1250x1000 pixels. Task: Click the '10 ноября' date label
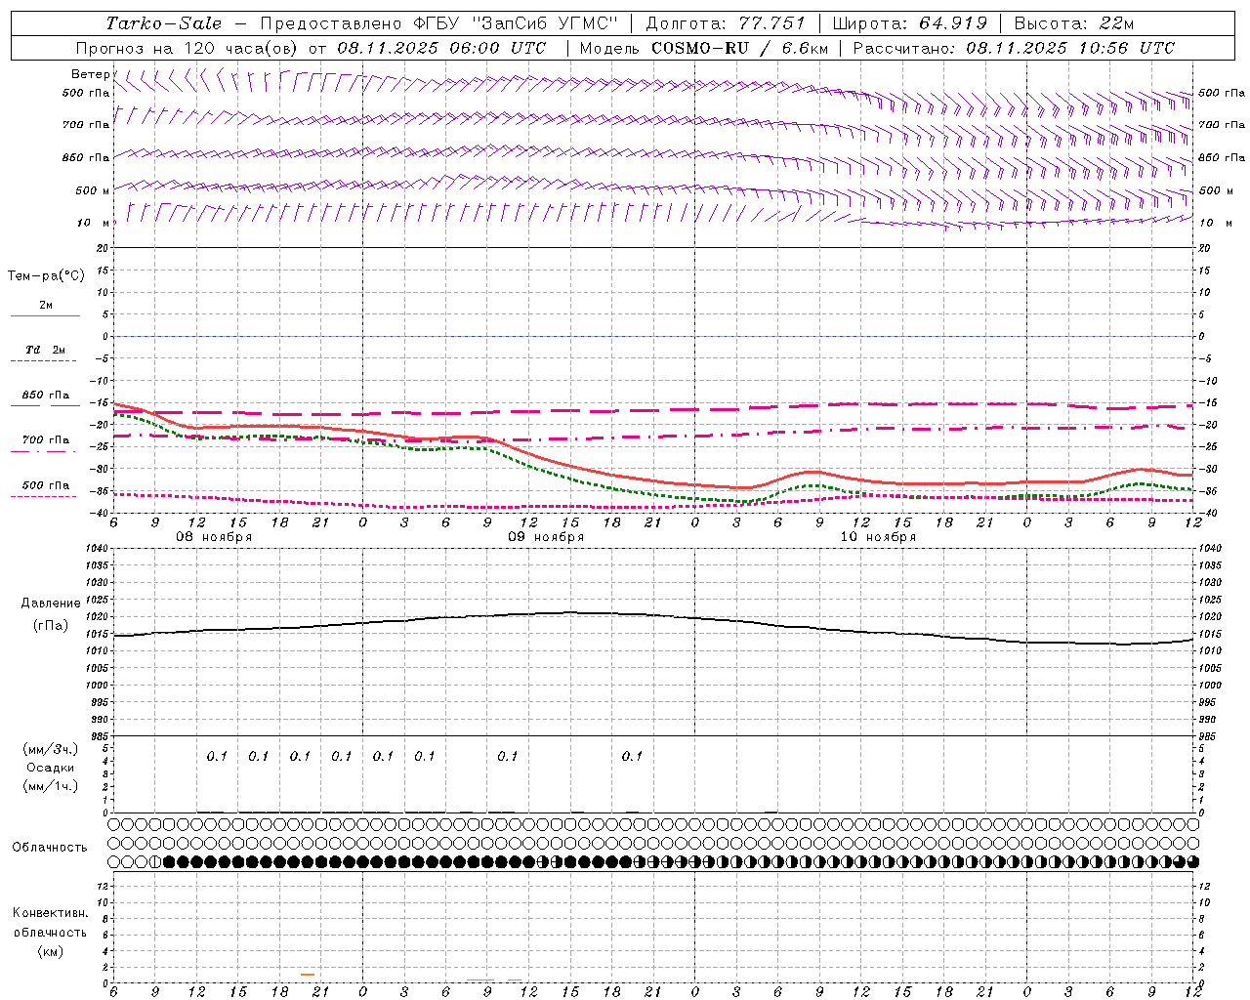pos(878,537)
